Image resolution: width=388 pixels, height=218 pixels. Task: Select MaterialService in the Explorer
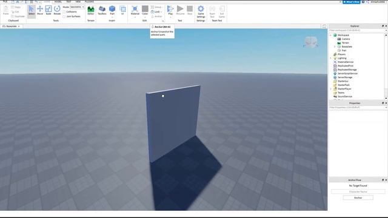pyautogui.click(x=345, y=62)
